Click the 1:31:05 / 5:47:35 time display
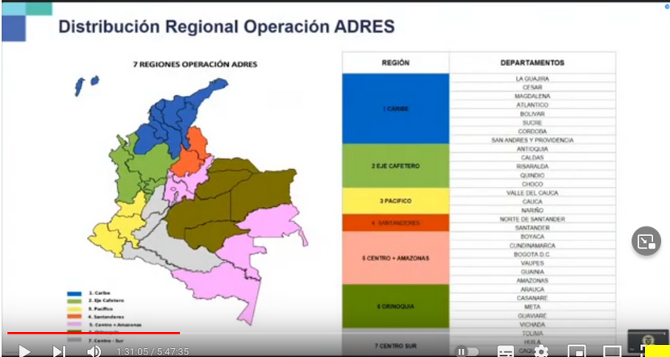The height and width of the screenshot is (357, 670). (153, 351)
